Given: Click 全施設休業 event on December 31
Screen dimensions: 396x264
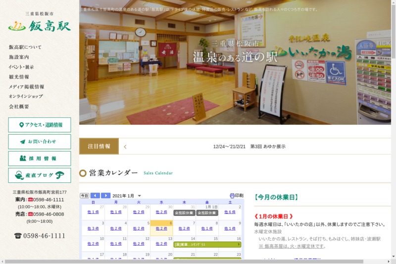Looking at the screenshot, I should tap(184, 212).
